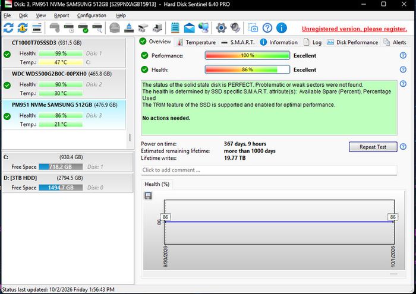Open the View menu

(41, 15)
